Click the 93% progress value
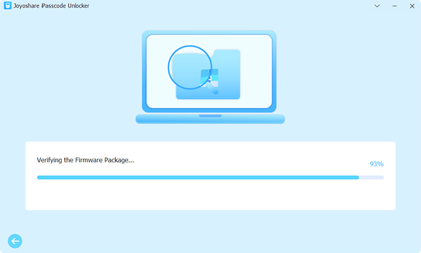The width and height of the screenshot is (421, 253). click(376, 164)
